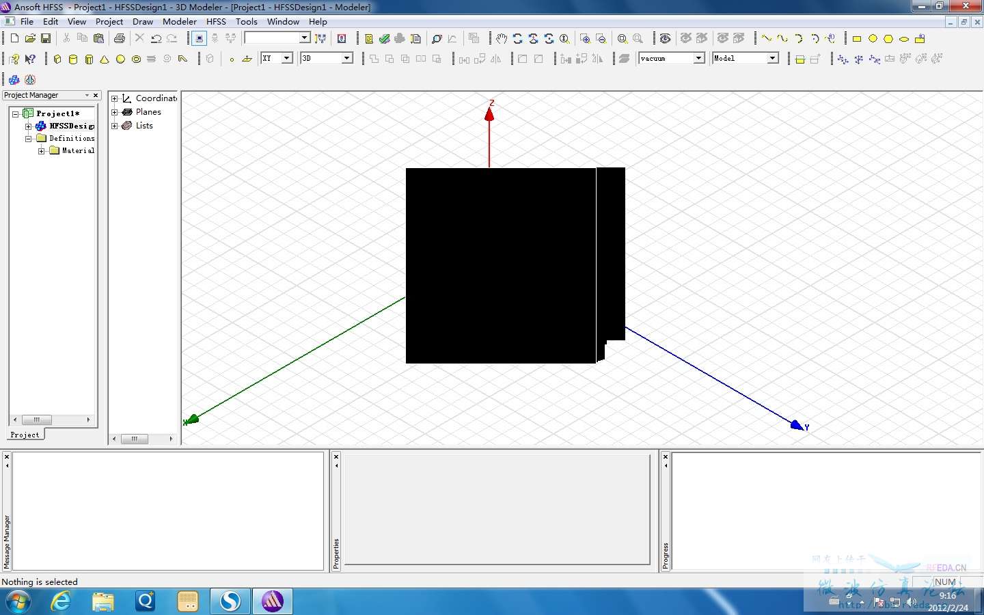Print using the printer toolbar icon
The height and width of the screenshot is (615, 984).
(120, 38)
